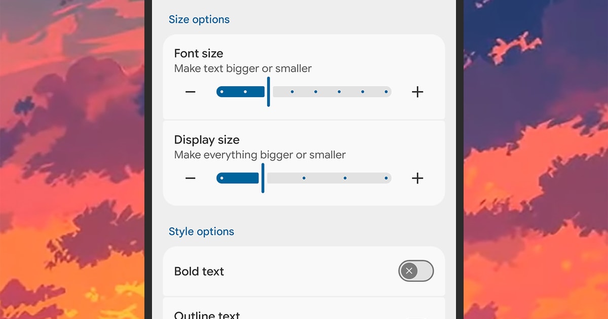
Task: Click first Font size dot right of handle
Action: [x=292, y=92]
